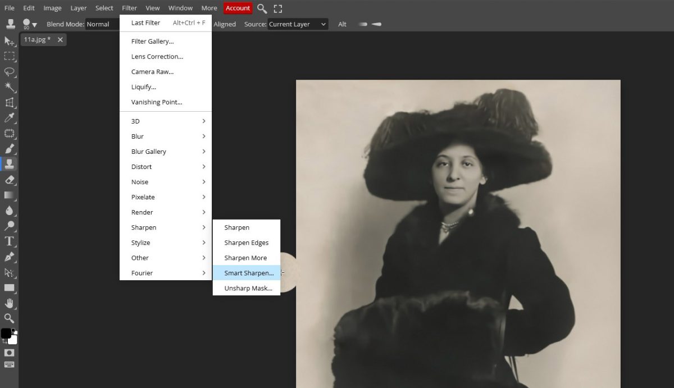Open the Layer menu
Screen dimensions: 674x388
79,8
